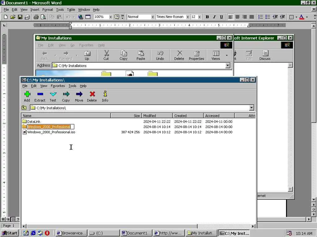Viewport: 317px width, 237px height.
Task: Increase indent in Word toolbar
Action: click(282, 17)
